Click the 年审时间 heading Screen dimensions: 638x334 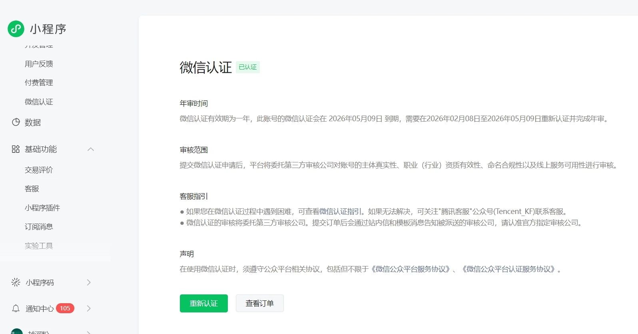(194, 104)
